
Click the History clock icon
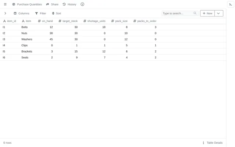64,4
